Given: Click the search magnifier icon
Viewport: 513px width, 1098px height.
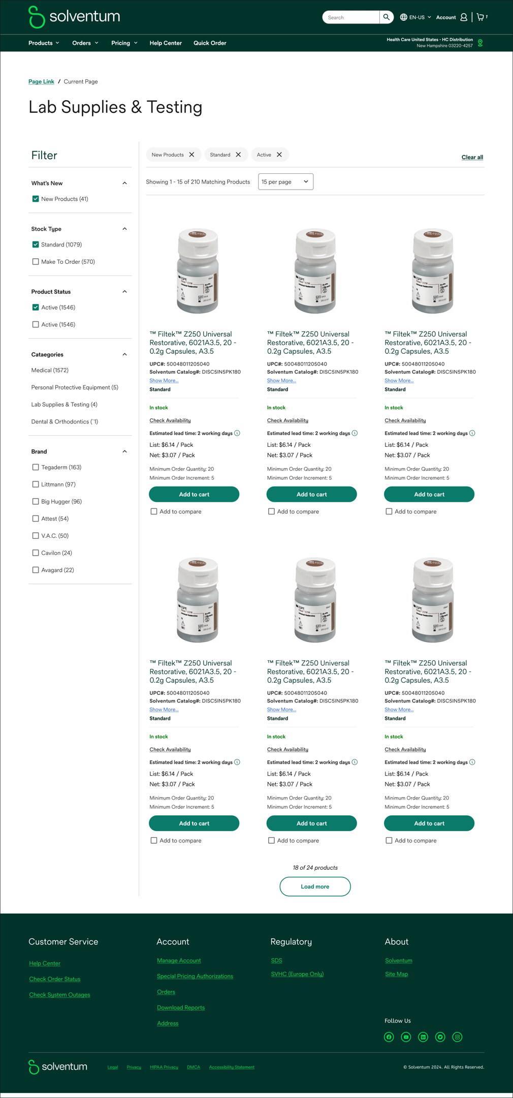Looking at the screenshot, I should (387, 17).
